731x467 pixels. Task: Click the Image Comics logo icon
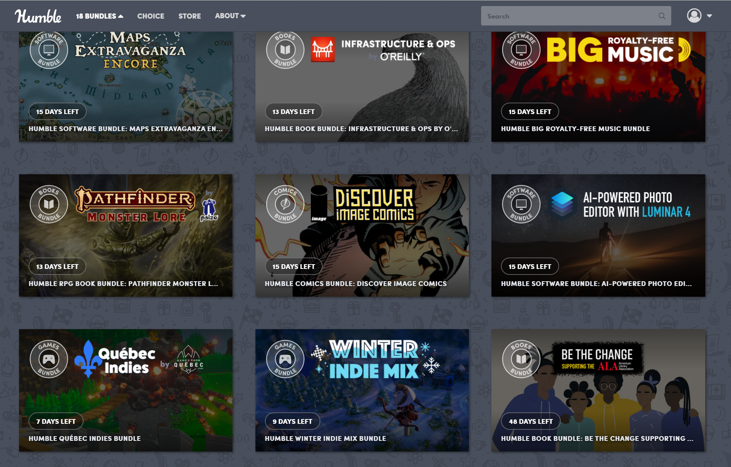point(319,203)
